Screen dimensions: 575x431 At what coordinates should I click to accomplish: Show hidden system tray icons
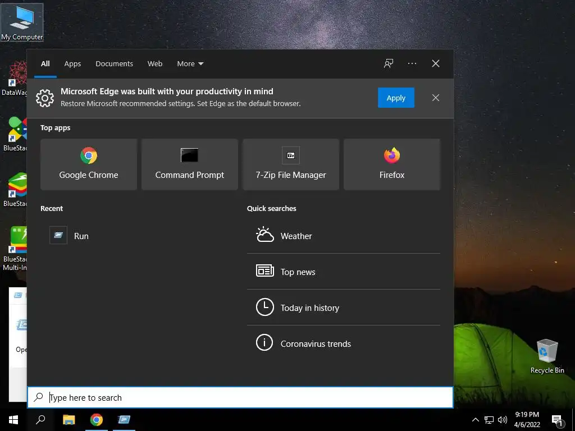(475, 420)
